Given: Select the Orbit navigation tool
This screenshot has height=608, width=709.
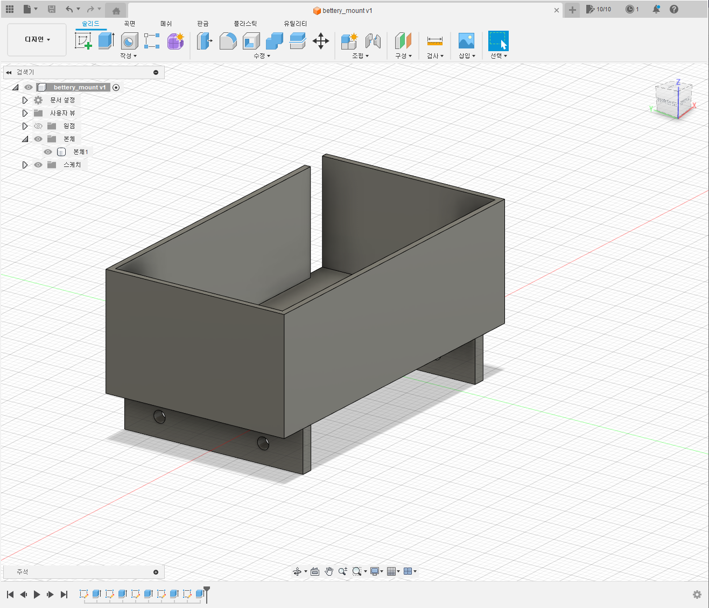Looking at the screenshot, I should (x=297, y=571).
